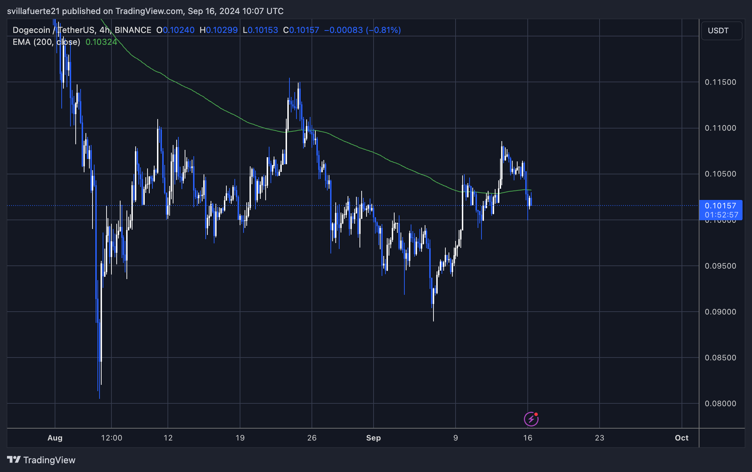Click the 0.08500 price axis label
The image size is (752, 472).
[720, 358]
